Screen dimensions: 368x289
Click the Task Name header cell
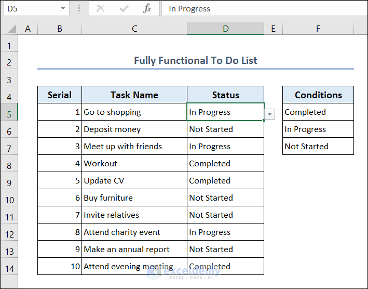click(134, 95)
